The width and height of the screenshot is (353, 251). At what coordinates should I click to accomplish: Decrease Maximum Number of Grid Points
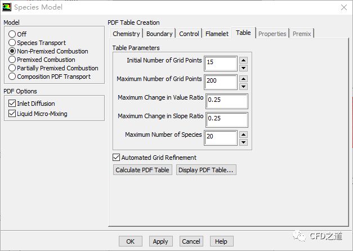(243, 87)
